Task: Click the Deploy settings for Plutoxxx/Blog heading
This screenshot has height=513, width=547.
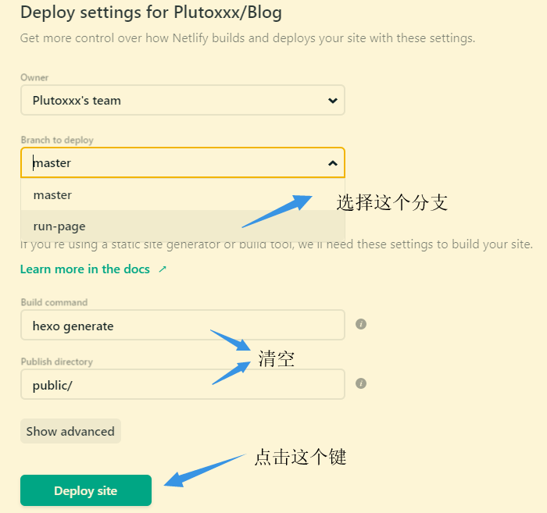Action: pos(151,13)
